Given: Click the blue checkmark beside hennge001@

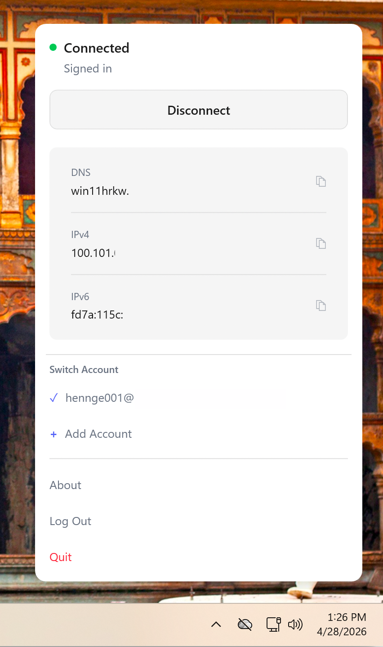Looking at the screenshot, I should pos(54,398).
